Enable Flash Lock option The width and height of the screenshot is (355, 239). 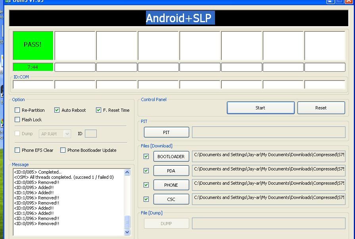(17, 120)
